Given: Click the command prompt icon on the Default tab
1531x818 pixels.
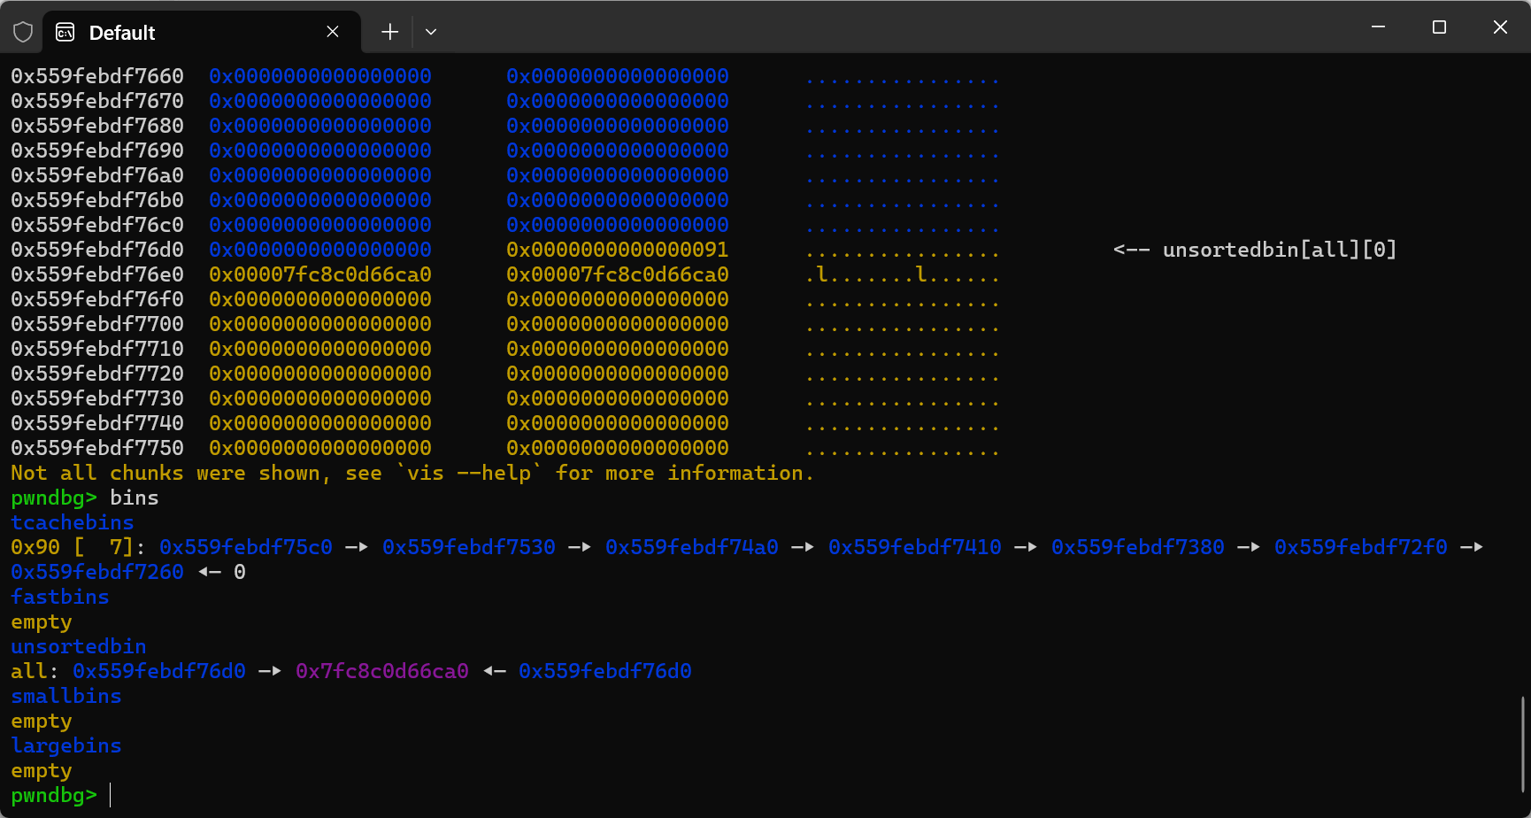Looking at the screenshot, I should (x=65, y=32).
